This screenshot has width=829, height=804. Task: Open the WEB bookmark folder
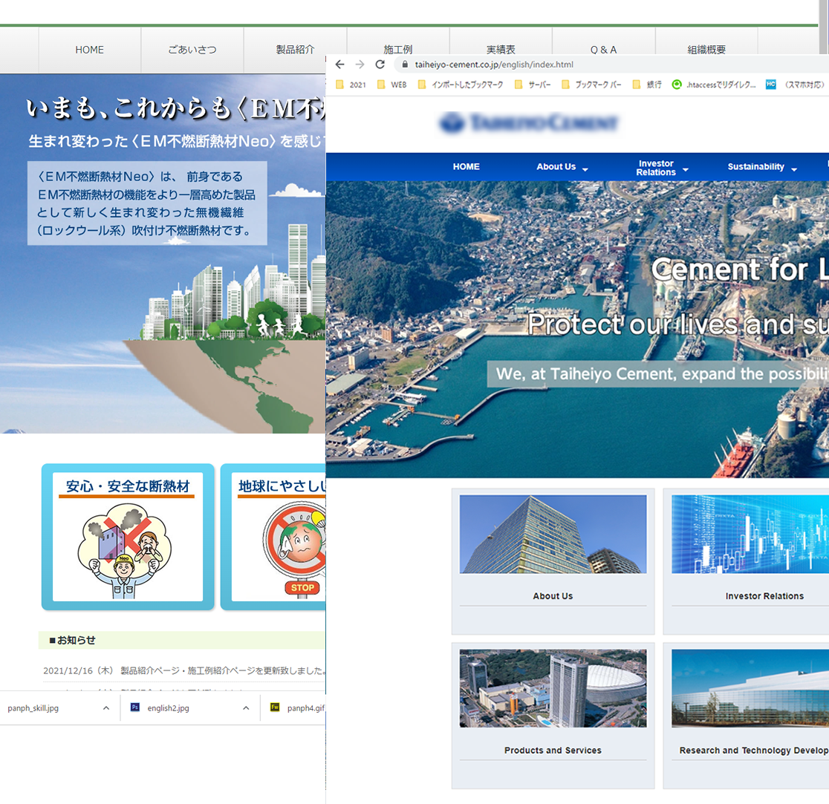pyautogui.click(x=391, y=85)
